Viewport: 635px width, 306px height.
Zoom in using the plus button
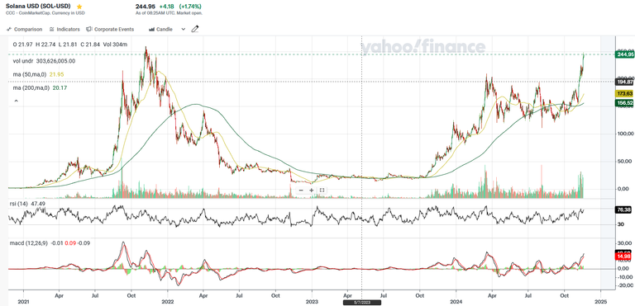312,190
